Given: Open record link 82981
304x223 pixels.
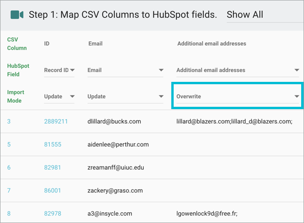Looking at the screenshot, I should (52, 167).
